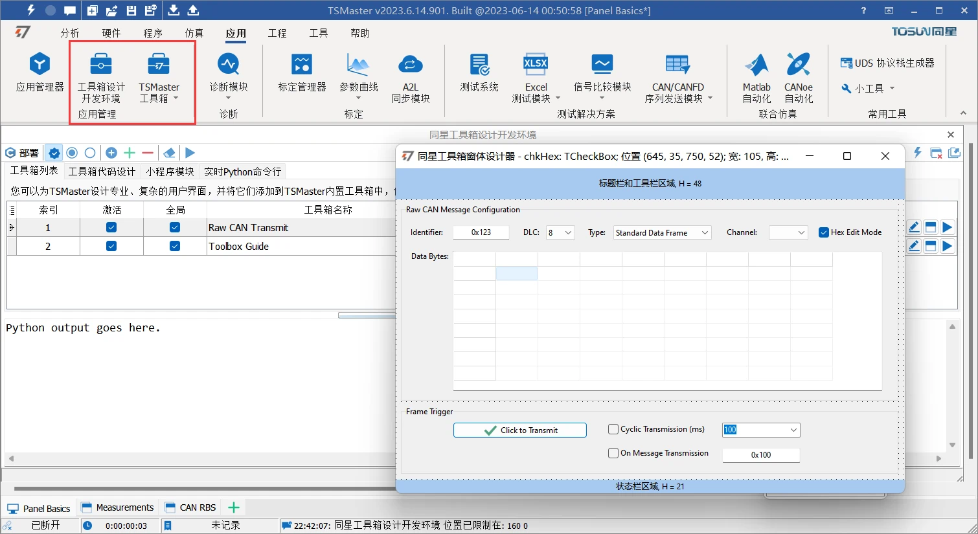Screen dimensions: 978x534
Task: Click the download arrow icon in title bar
Action: (x=174, y=10)
